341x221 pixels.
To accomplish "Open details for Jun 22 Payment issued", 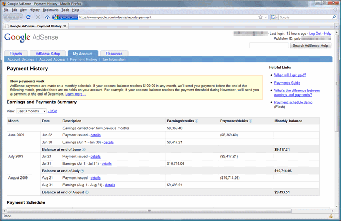I will click(95, 135).
